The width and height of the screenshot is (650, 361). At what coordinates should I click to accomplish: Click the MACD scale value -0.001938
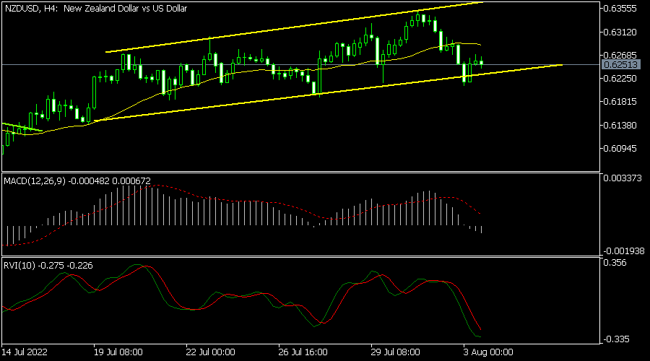[x=624, y=251]
